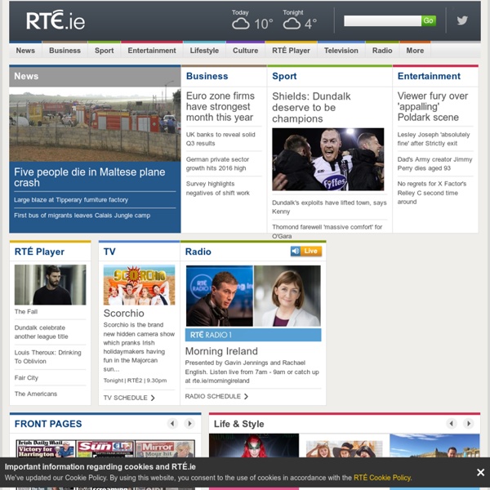Close the cookie notice with X
Image resolution: width=490 pixels, height=490 pixels.
point(481,472)
